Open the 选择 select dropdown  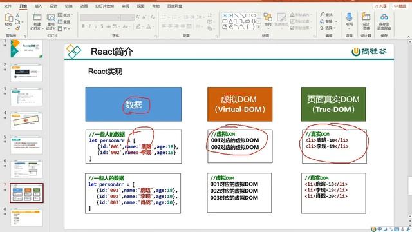tap(328, 28)
